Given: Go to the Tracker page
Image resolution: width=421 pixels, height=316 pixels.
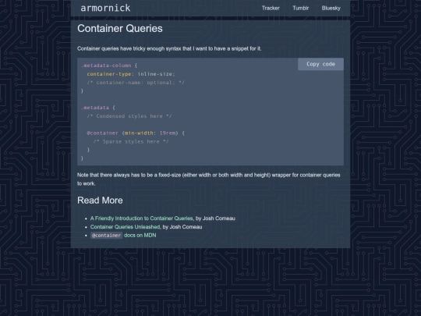Looking at the screenshot, I should 271,8.
